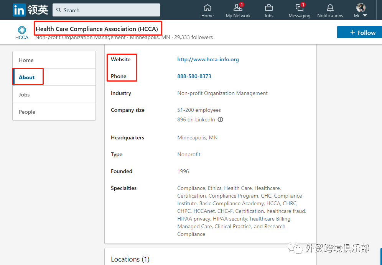The image size is (382, 265).
Task: Click the 29,333 followers text
Action: pyautogui.click(x=193, y=37)
